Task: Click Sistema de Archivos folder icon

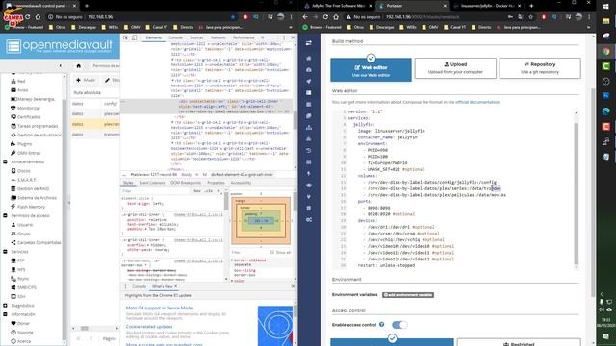Action: coord(13,198)
